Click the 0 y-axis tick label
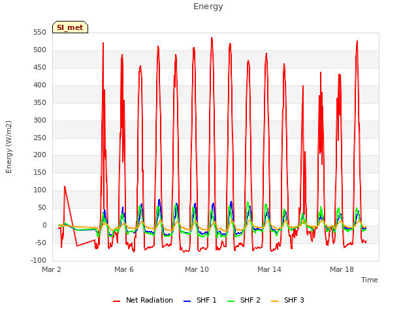The width and height of the screenshot is (418, 313). coord(44,225)
